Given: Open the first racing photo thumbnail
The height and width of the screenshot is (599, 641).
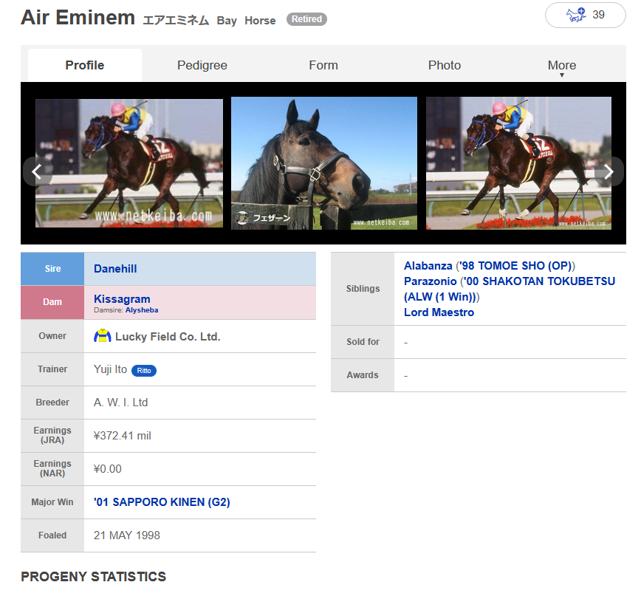Looking at the screenshot, I should coord(129,163).
